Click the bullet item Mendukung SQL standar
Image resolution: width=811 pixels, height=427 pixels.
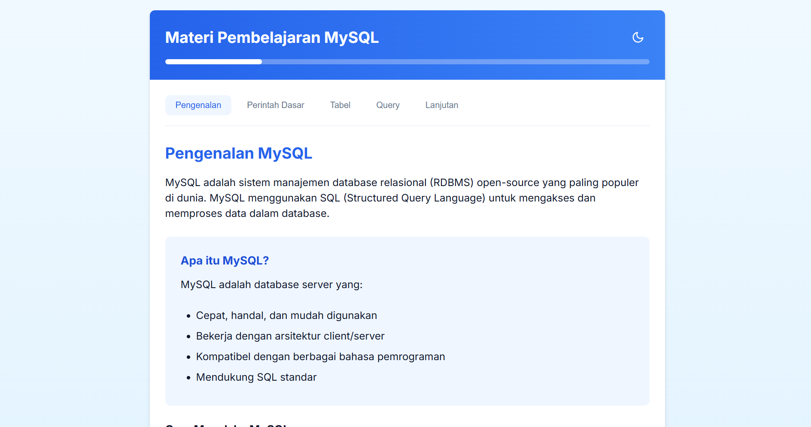[x=256, y=377]
